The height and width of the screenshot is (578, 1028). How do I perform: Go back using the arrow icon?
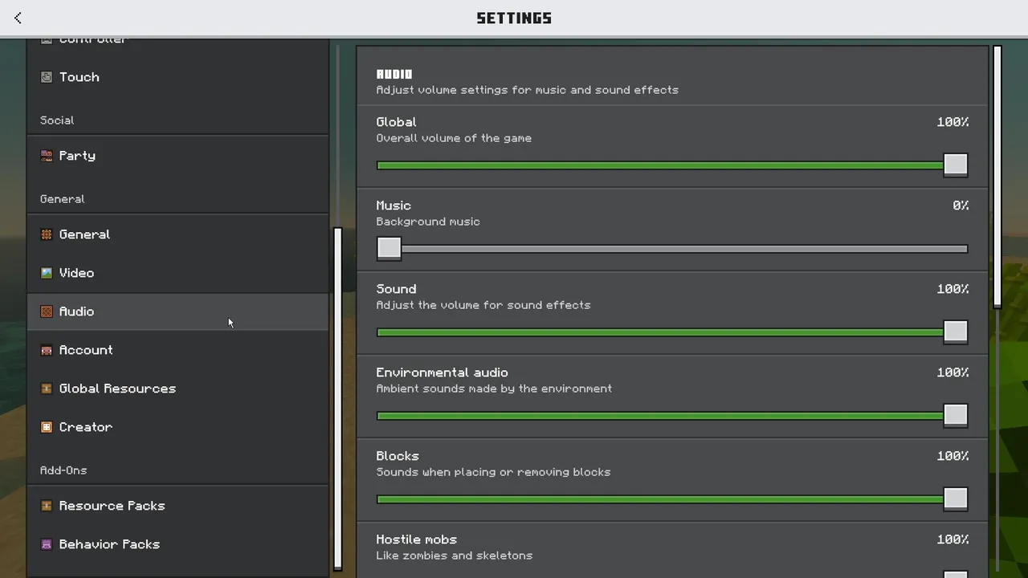[x=18, y=18]
